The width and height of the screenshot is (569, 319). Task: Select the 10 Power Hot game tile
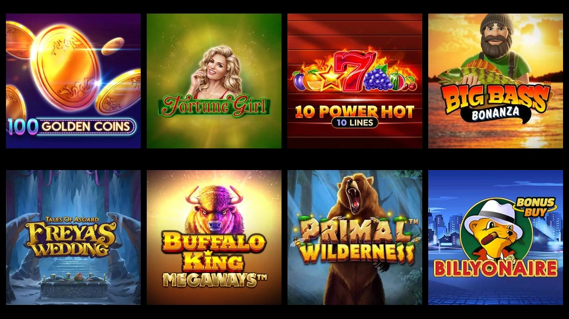355,81
